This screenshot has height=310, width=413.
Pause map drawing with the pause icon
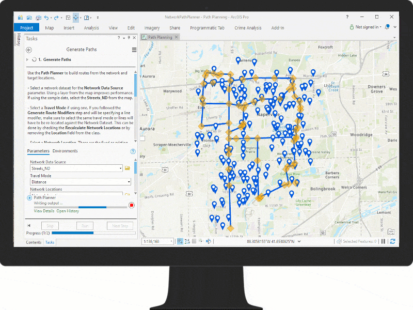tap(383, 241)
